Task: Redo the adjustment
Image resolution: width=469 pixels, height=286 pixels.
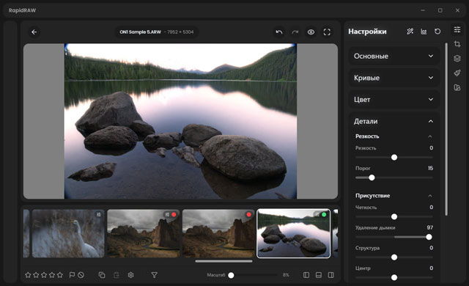Action: coord(295,32)
